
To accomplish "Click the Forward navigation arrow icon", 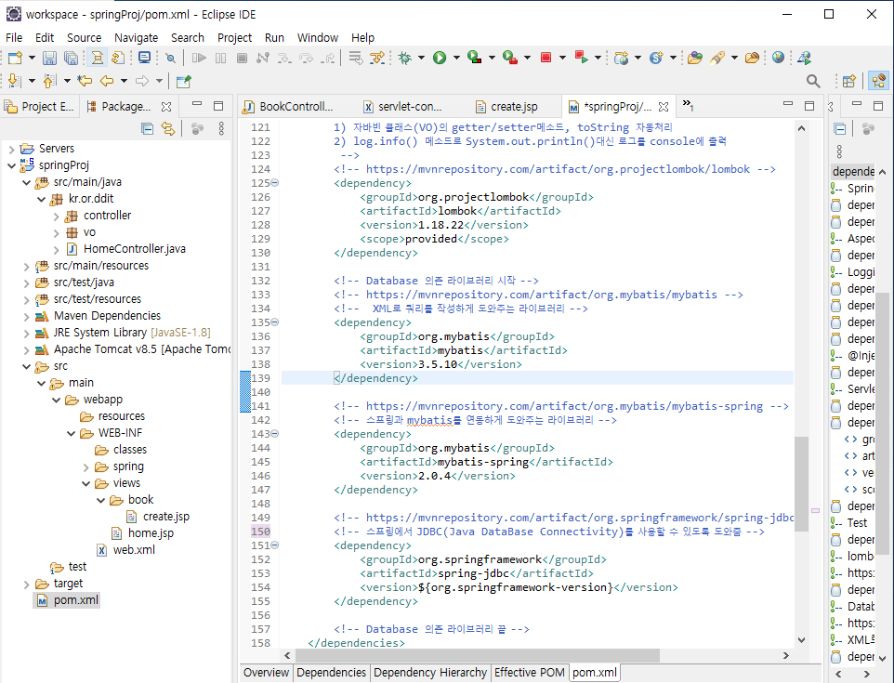I will [142, 82].
